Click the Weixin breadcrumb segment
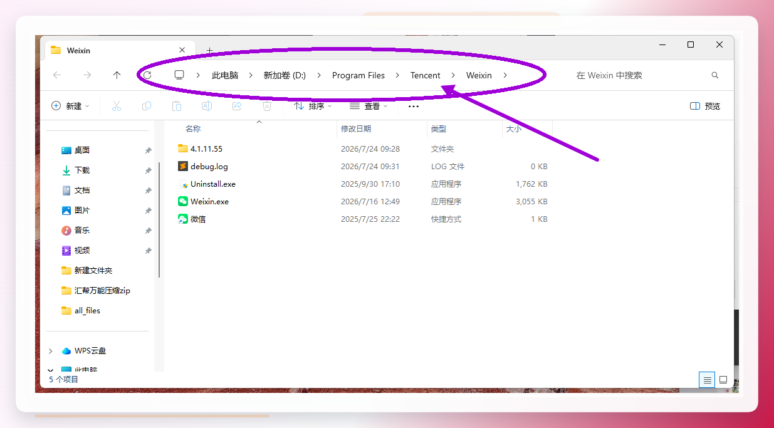This screenshot has height=428, width=774. (479, 75)
